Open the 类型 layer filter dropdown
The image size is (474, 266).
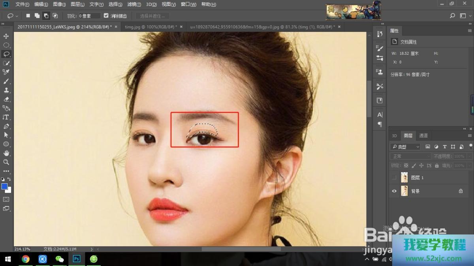(x=406, y=147)
